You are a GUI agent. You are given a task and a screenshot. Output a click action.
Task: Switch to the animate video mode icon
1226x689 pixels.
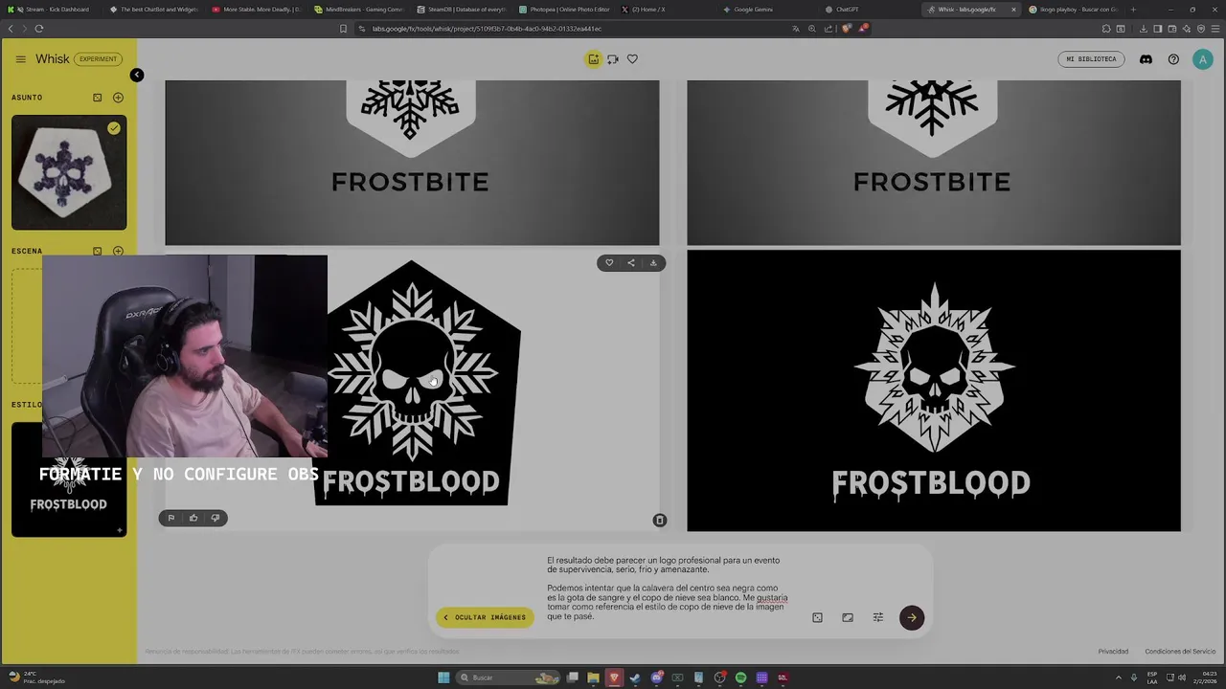click(x=613, y=59)
